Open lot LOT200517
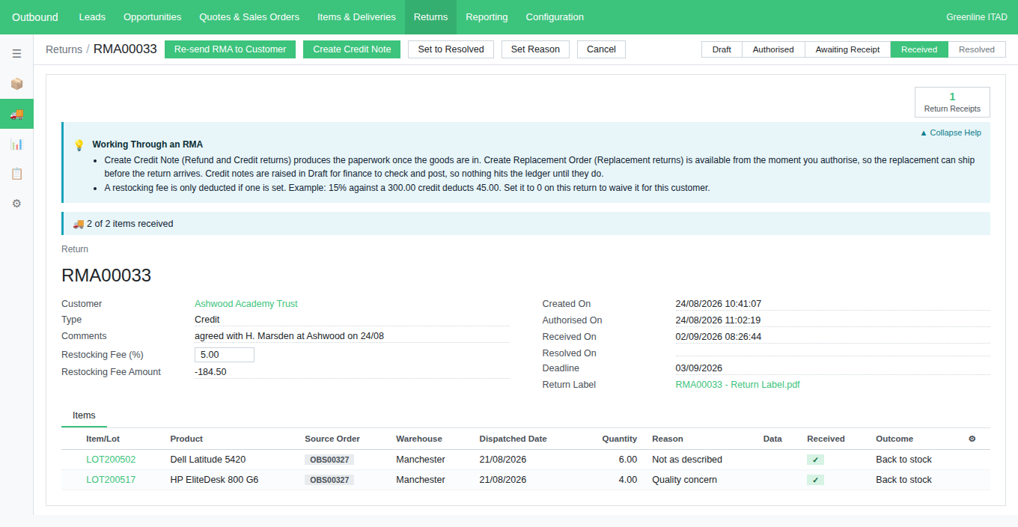This screenshot has width=1018, height=527. pyautogui.click(x=111, y=480)
